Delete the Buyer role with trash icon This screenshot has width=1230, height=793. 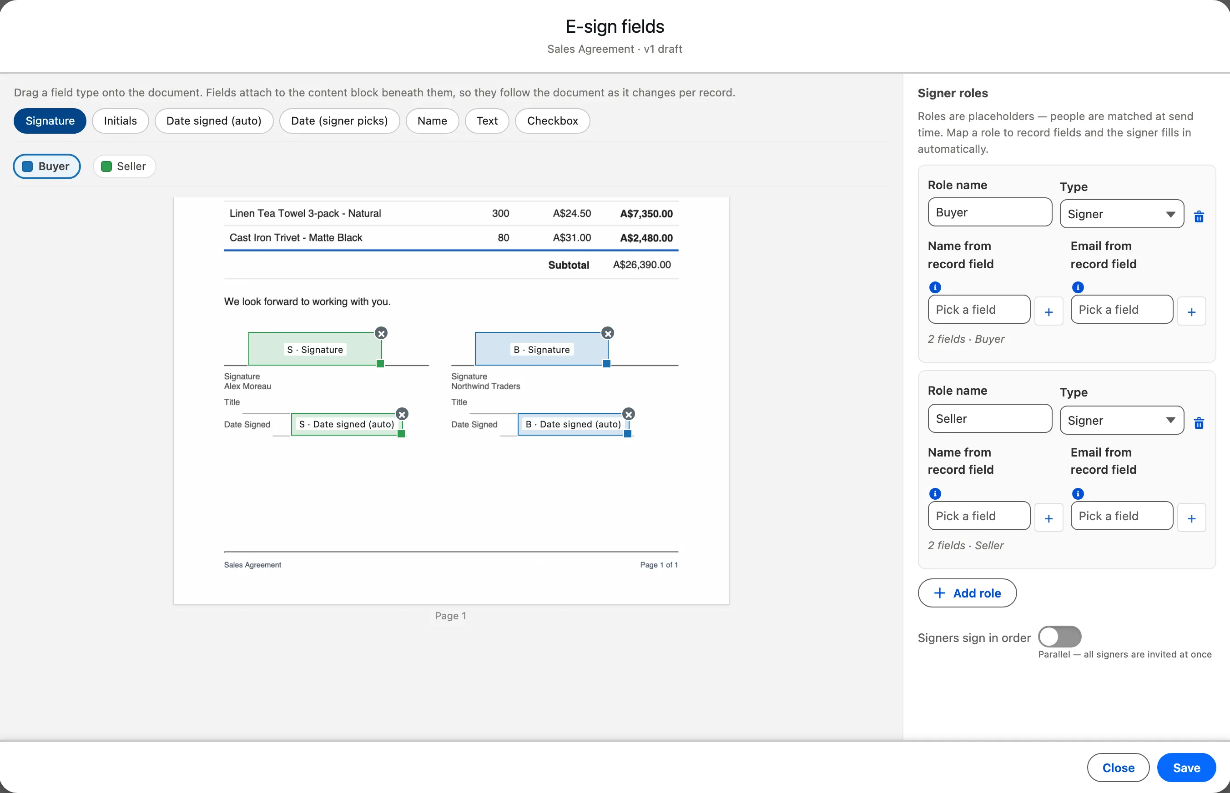click(1199, 216)
